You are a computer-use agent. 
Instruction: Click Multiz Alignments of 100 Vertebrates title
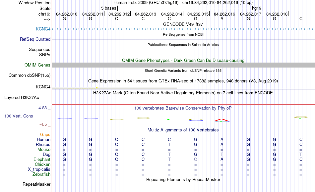(183, 130)
